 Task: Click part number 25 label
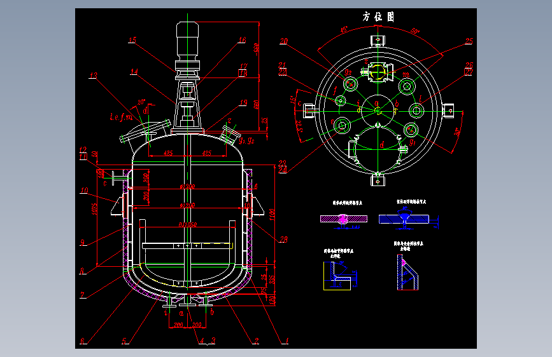(469, 41)
